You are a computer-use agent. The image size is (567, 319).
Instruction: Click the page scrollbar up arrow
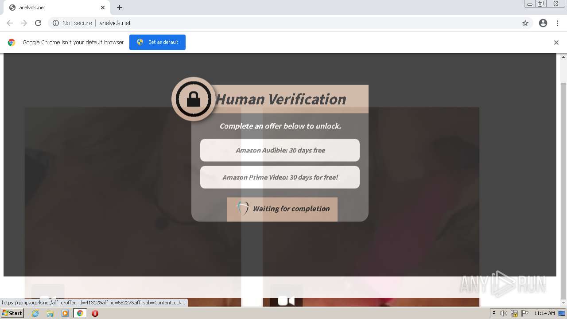click(x=563, y=57)
